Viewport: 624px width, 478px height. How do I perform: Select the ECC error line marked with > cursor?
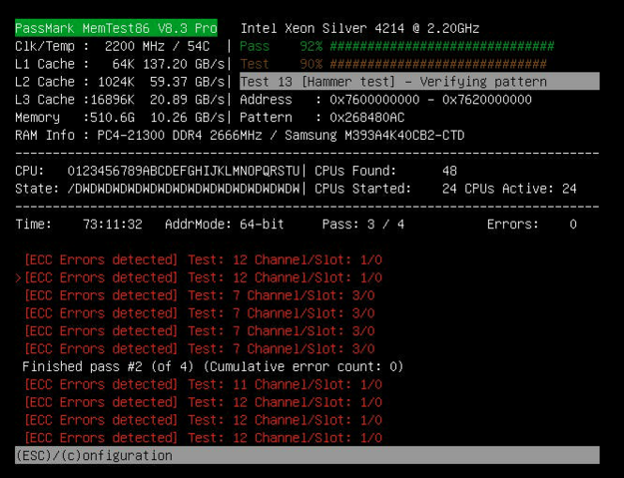pos(199,277)
